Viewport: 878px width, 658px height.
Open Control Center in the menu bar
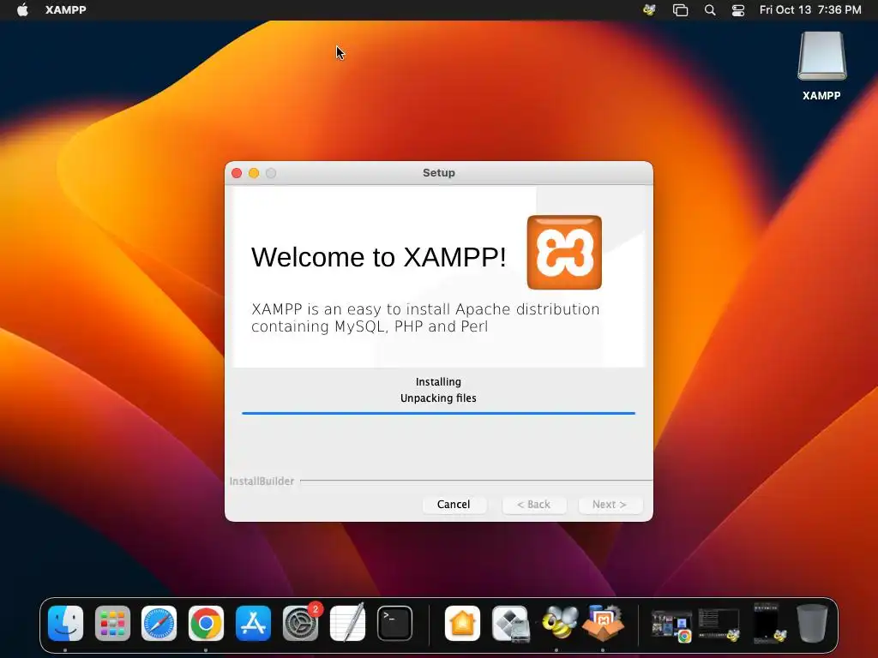[x=738, y=9]
